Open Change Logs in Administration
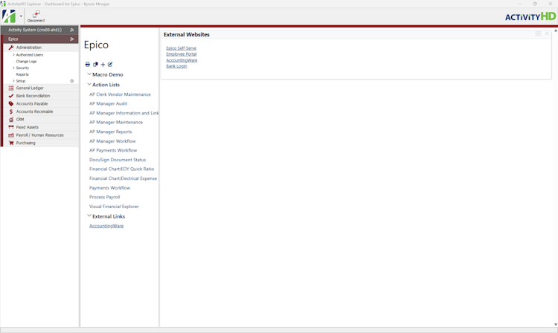This screenshot has height=333, width=558. coord(26,62)
